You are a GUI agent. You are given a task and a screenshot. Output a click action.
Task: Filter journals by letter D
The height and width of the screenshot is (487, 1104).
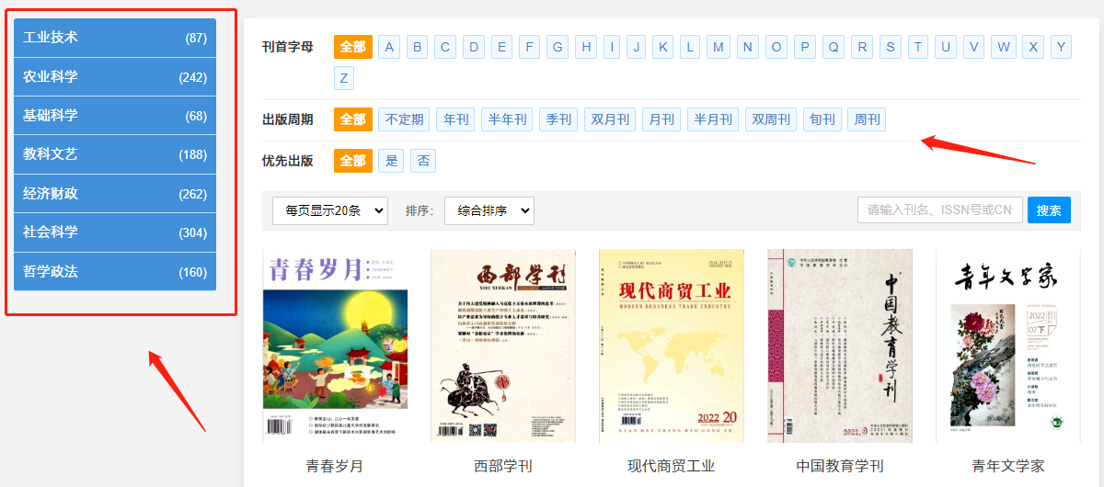point(474,47)
